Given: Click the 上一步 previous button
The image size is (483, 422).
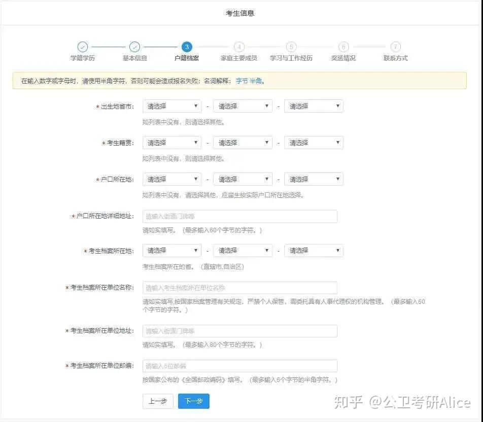Looking at the screenshot, I should (x=158, y=401).
